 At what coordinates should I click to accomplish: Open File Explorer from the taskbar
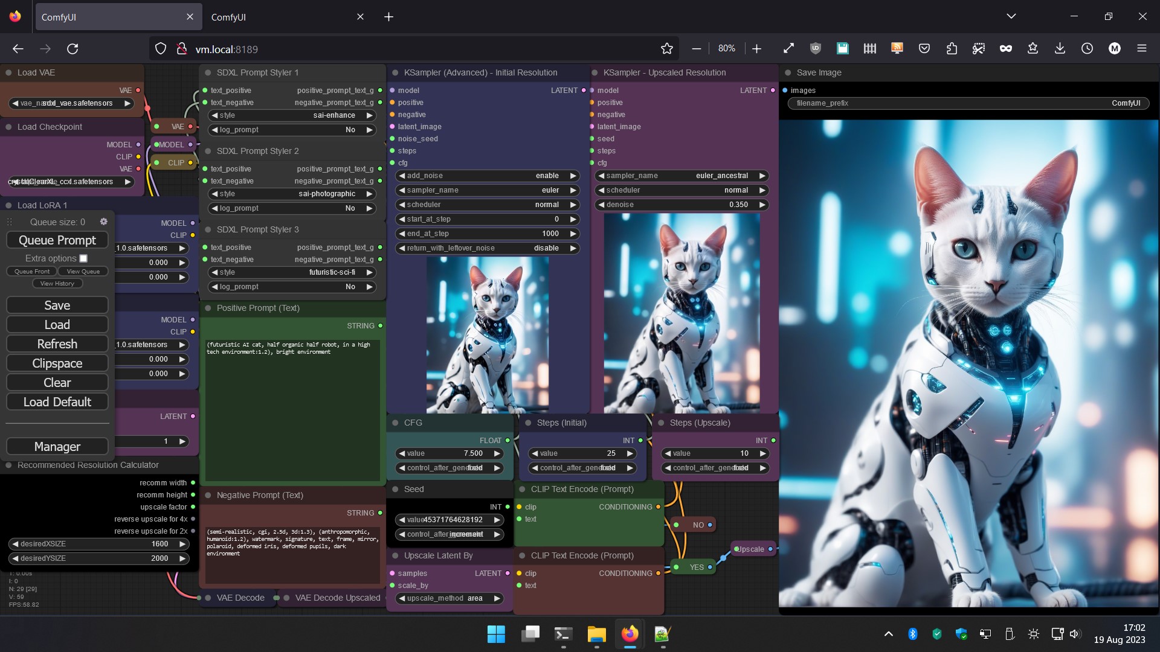596,634
